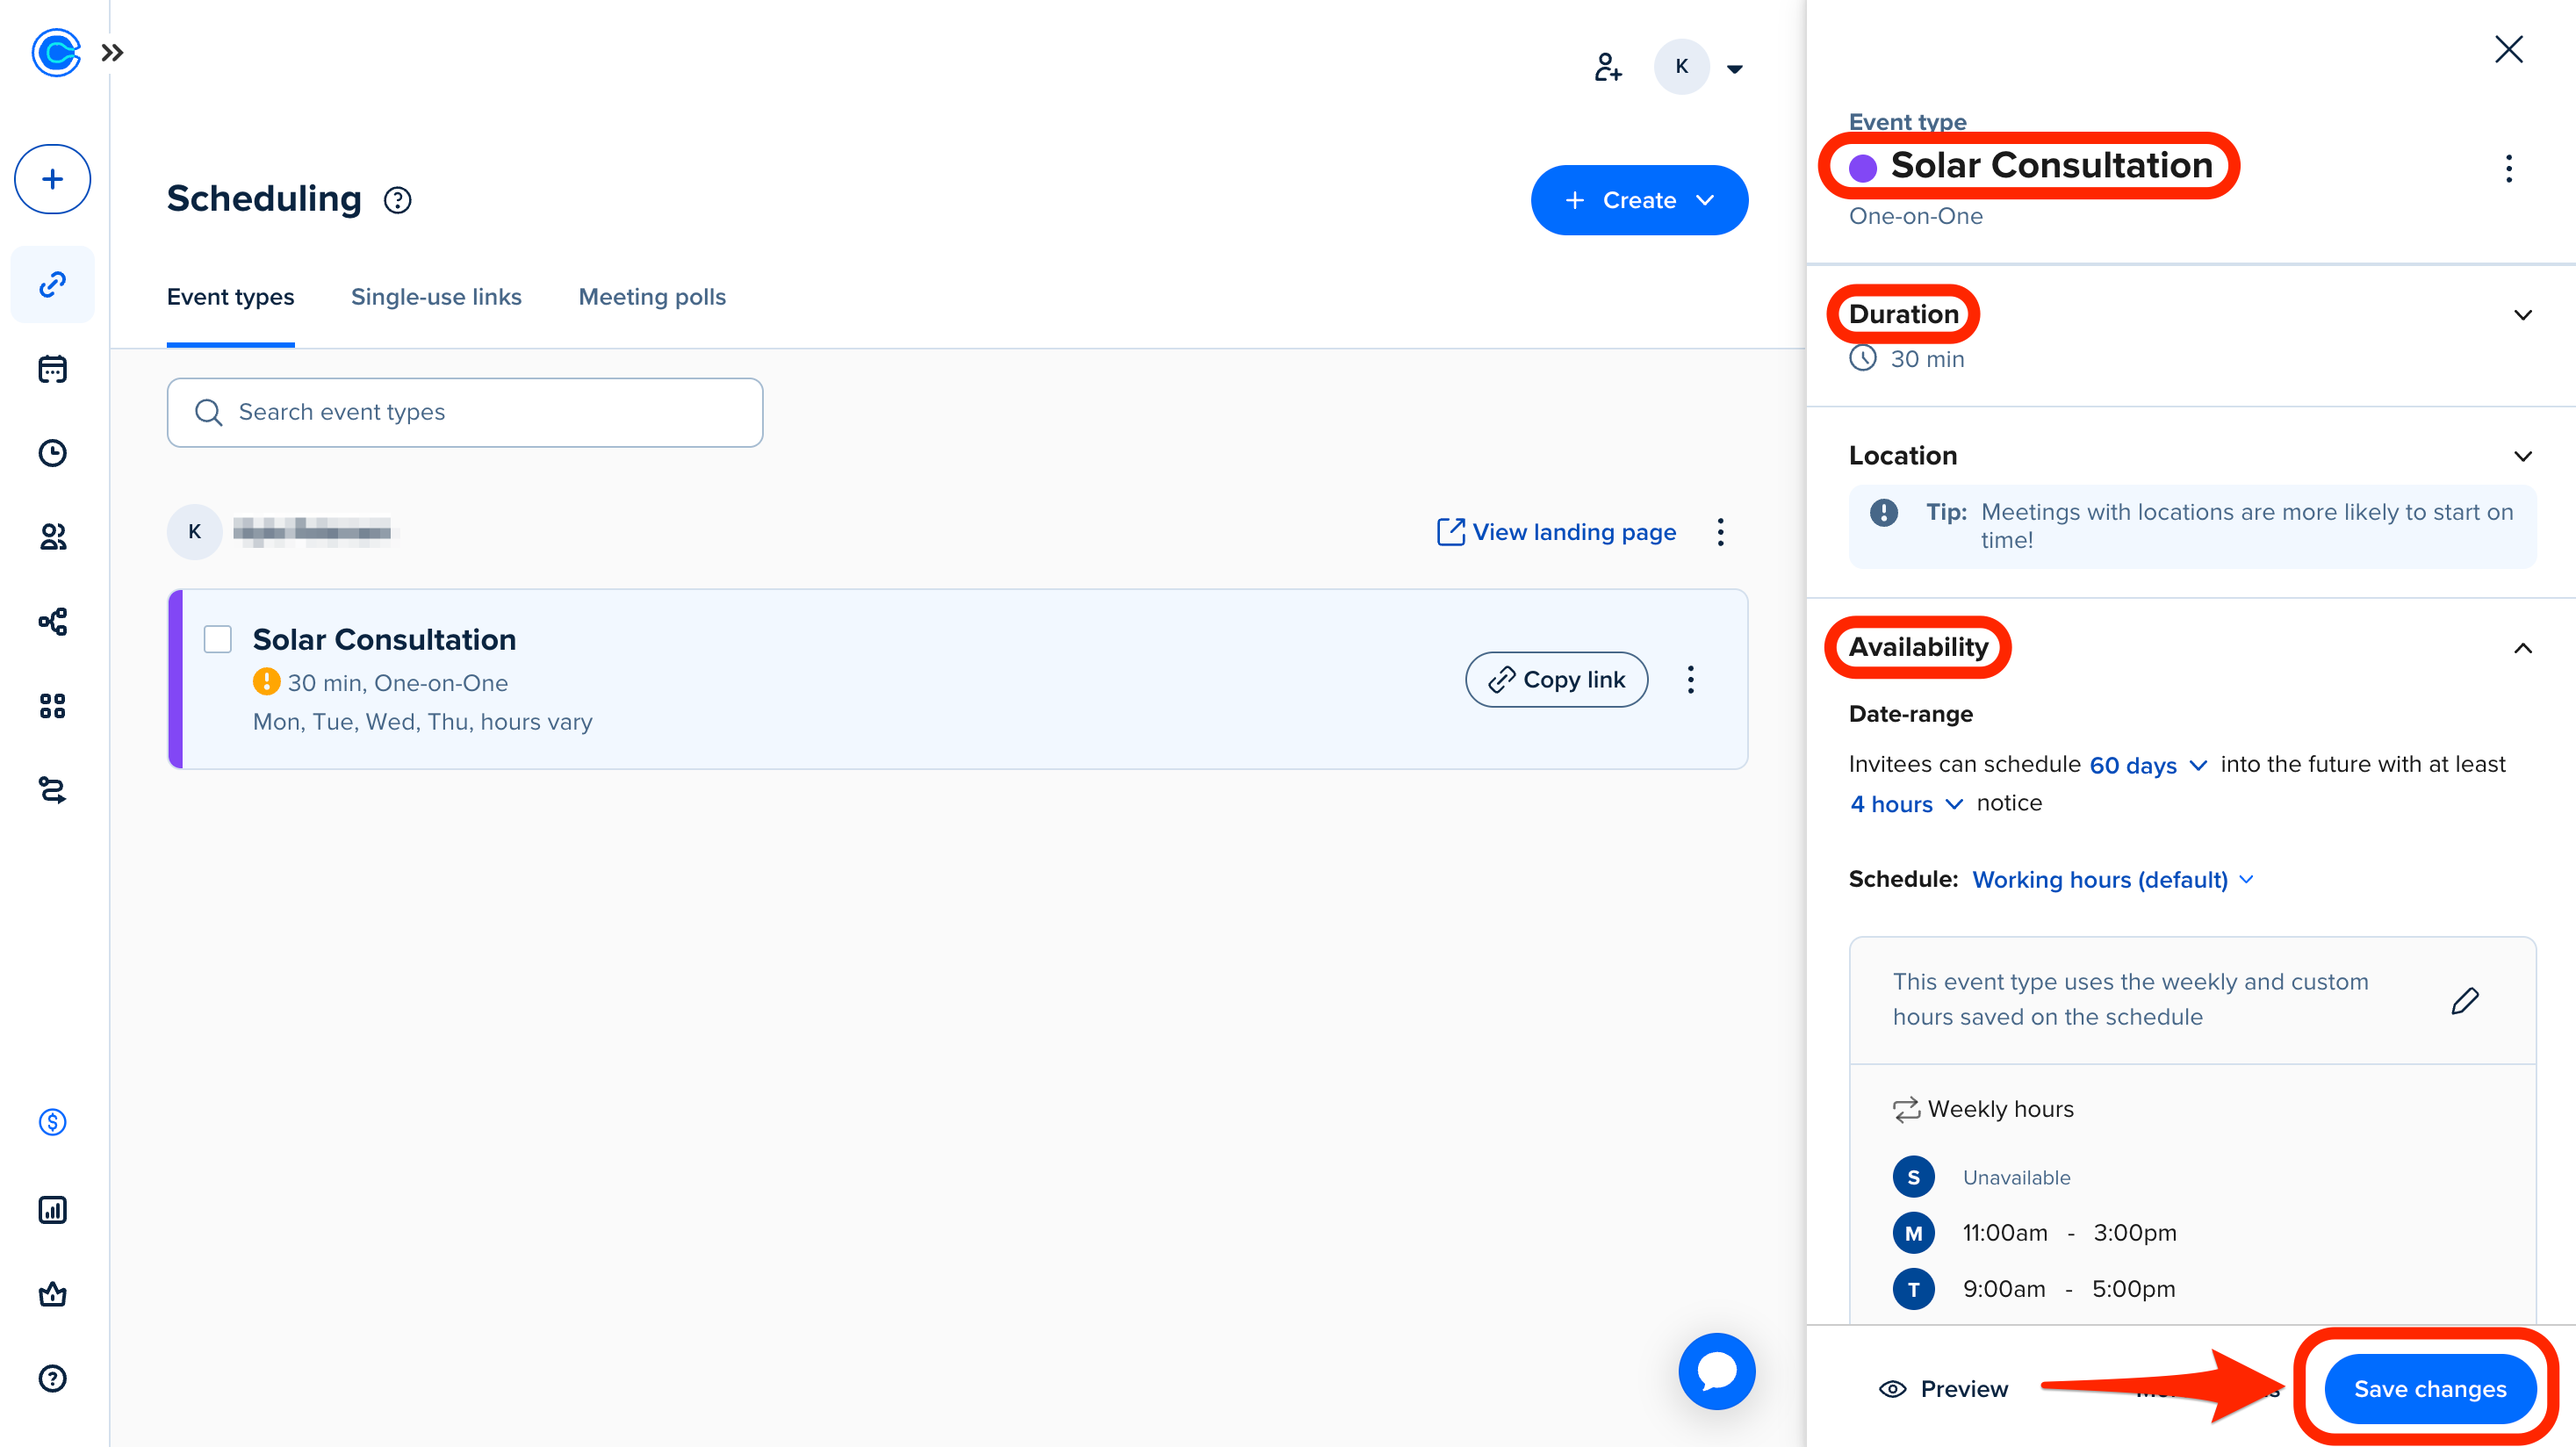2576x1447 pixels.
Task: Click the invite user icon
Action: click(1607, 67)
